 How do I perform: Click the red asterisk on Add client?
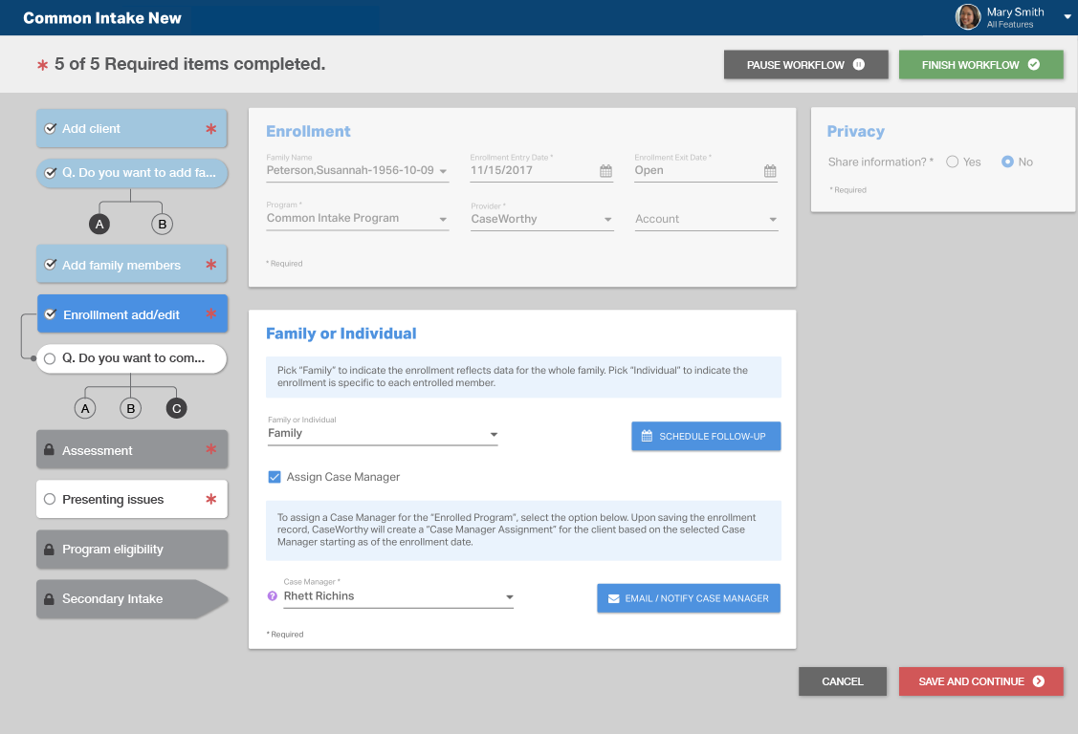pyautogui.click(x=211, y=128)
